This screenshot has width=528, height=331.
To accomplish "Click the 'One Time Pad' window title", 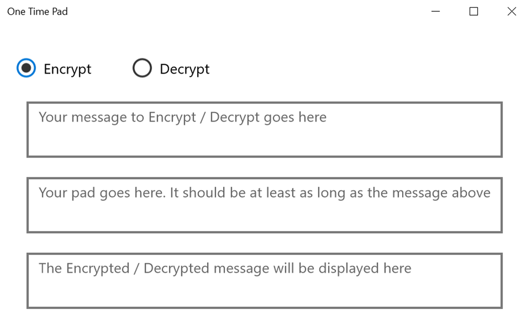I will (x=37, y=12).
